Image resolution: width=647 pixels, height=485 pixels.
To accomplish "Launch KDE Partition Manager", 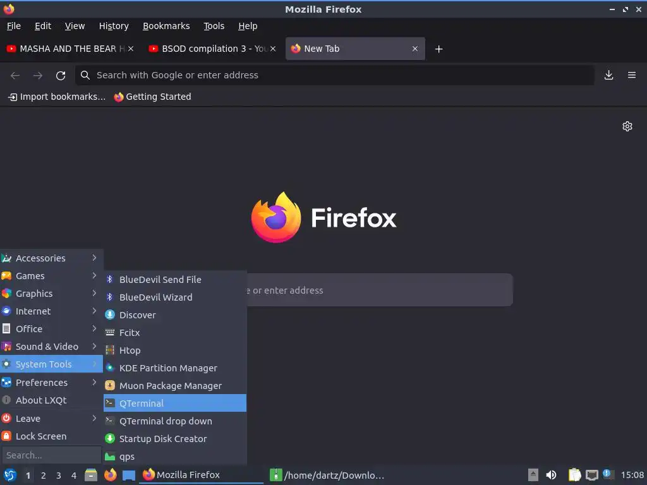I will (175, 368).
